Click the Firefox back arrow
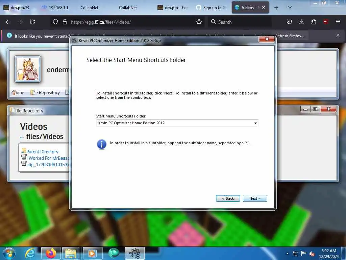 pos(8,22)
